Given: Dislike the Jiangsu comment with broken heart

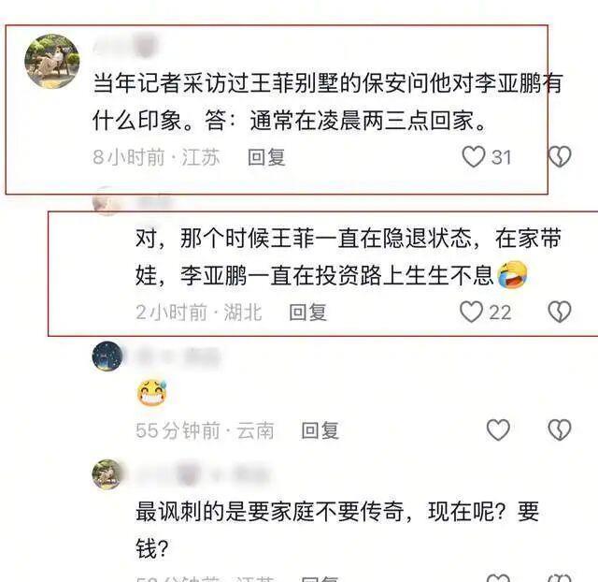Looking at the screenshot, I should point(559,156).
